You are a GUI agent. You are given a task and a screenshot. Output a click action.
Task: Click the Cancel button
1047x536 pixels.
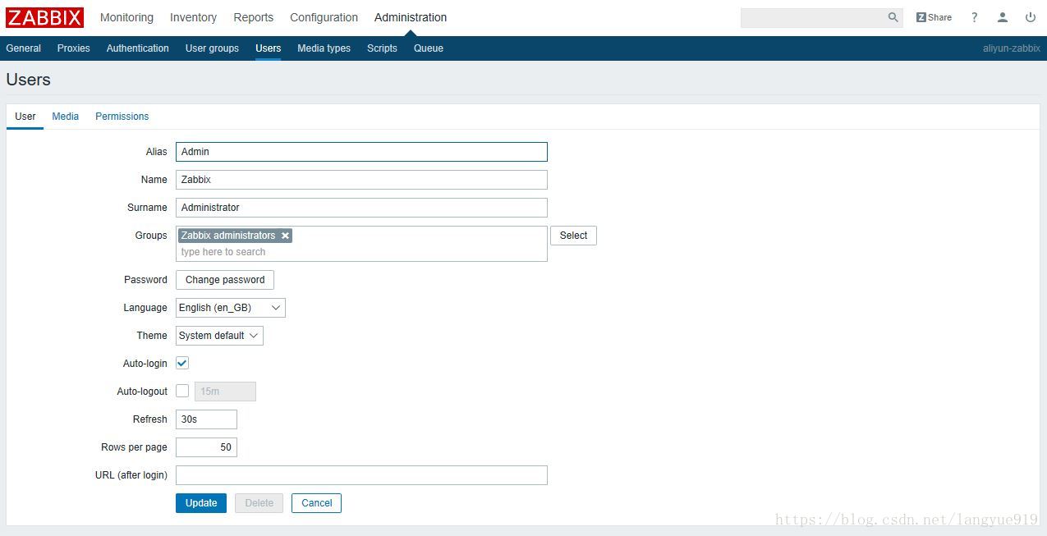point(316,503)
